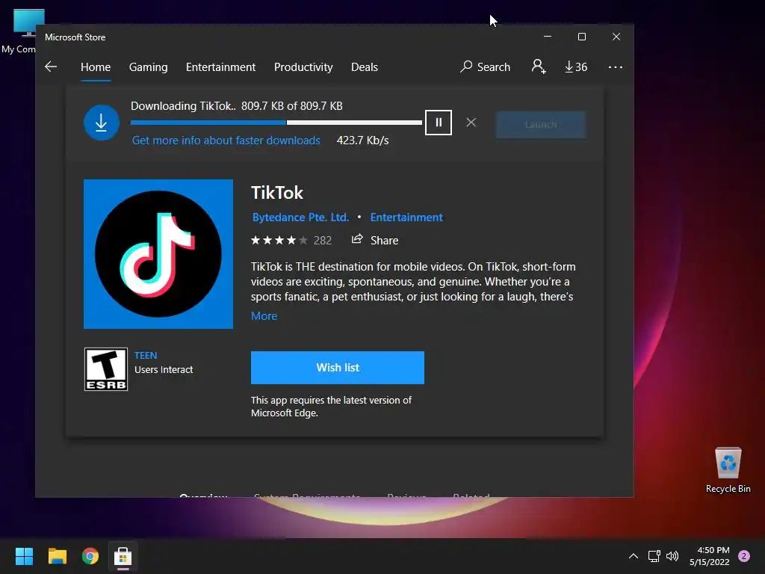Open the See more ellipsis menu
Viewport: 765px width, 574px height.
pyautogui.click(x=616, y=67)
